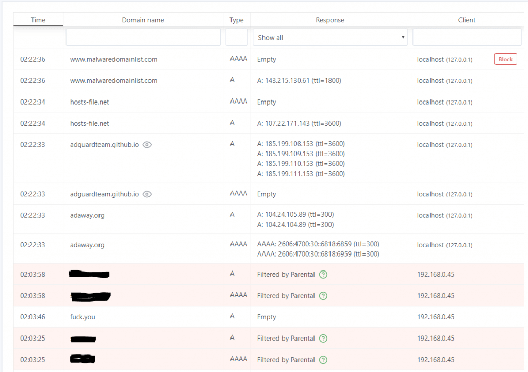Sort by the Response column header

pyautogui.click(x=330, y=20)
